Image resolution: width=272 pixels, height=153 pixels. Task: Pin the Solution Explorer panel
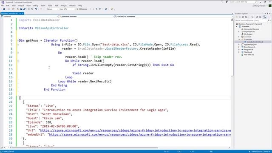click(267, 13)
